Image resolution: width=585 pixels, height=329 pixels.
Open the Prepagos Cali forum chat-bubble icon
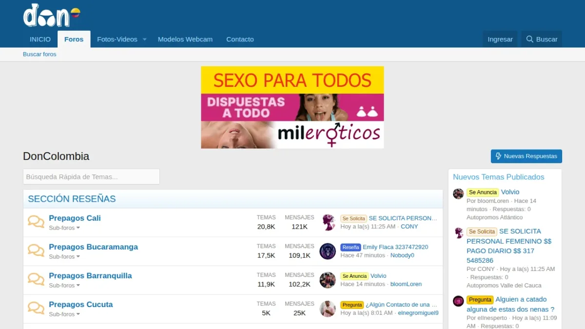36,222
